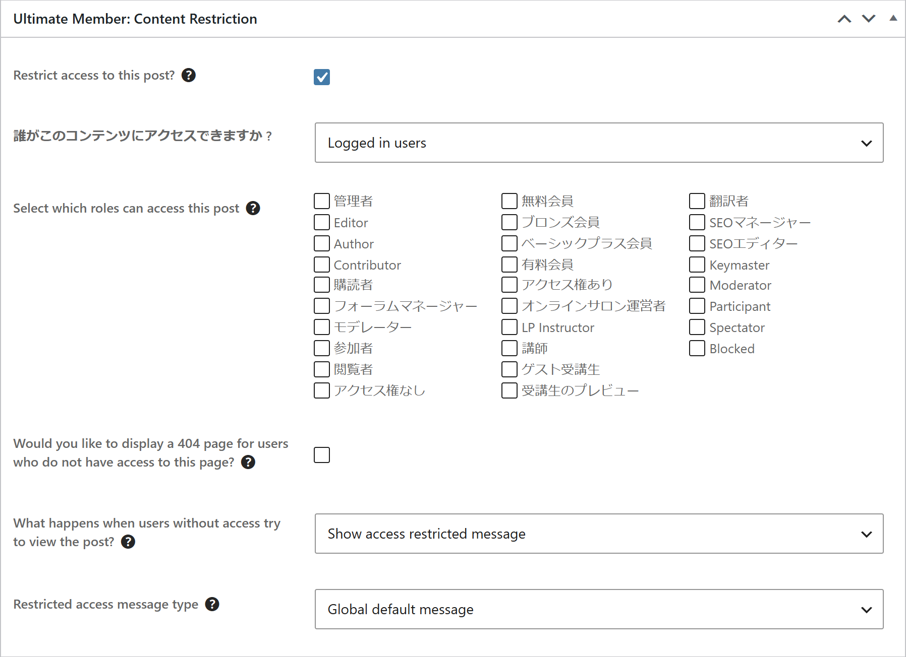
Task: Open Show access restricted message dropdown
Action: click(599, 534)
